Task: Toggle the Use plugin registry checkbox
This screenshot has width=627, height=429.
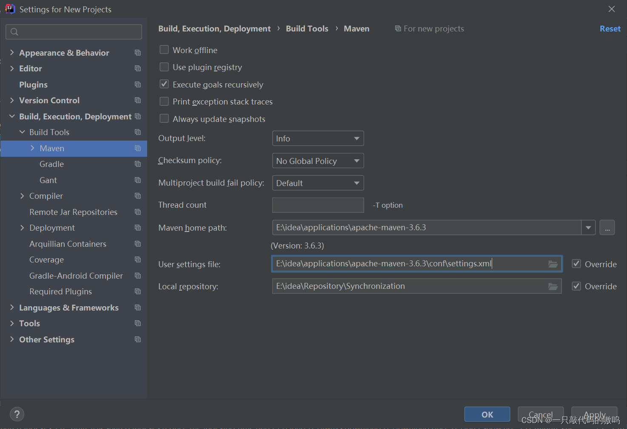Action: click(164, 67)
